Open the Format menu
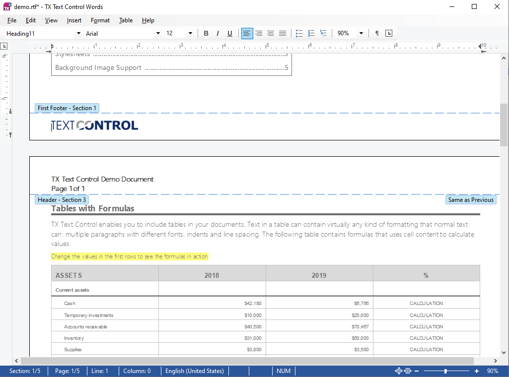 click(x=100, y=20)
